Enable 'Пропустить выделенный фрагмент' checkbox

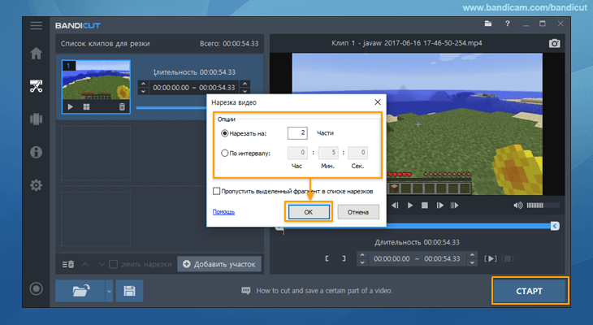click(x=217, y=191)
